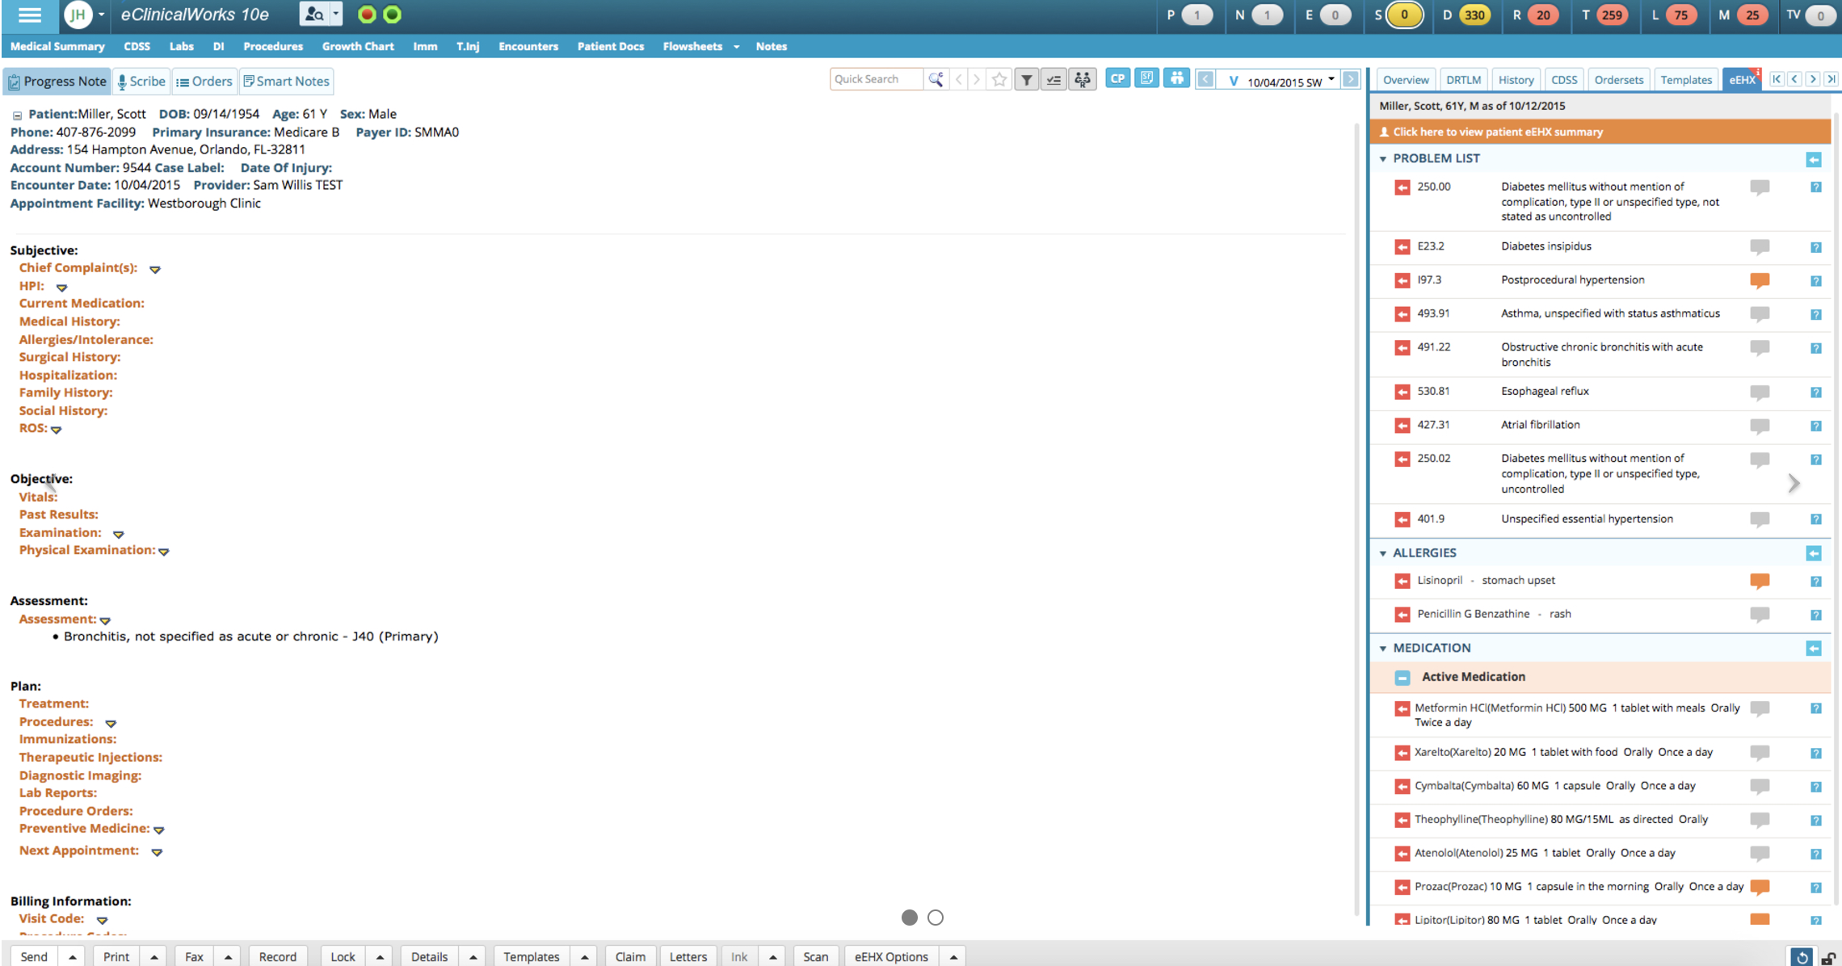The image size is (1842, 966).
Task: Collapse the PROBLEM LIST section
Action: pyautogui.click(x=1383, y=159)
